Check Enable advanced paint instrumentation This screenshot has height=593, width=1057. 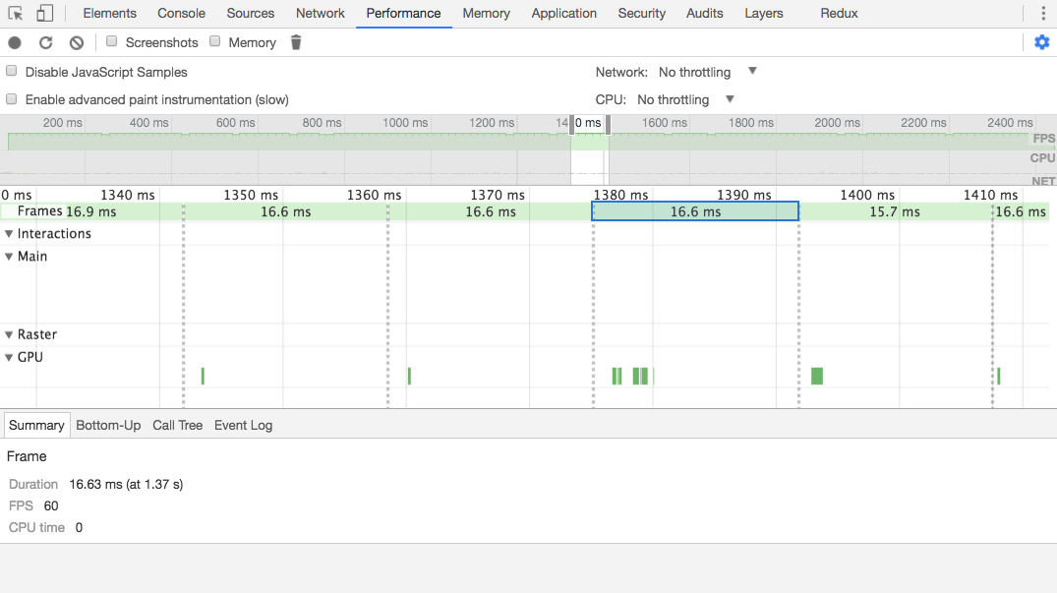(x=12, y=99)
